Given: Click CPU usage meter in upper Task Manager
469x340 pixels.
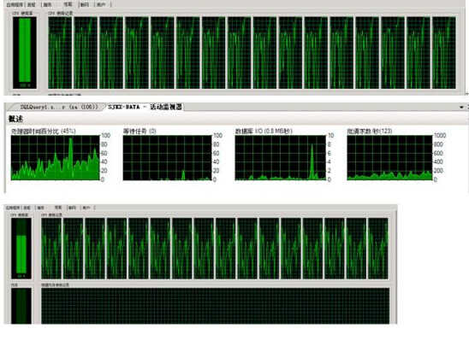Looking at the screenshot, I should pos(25,52).
